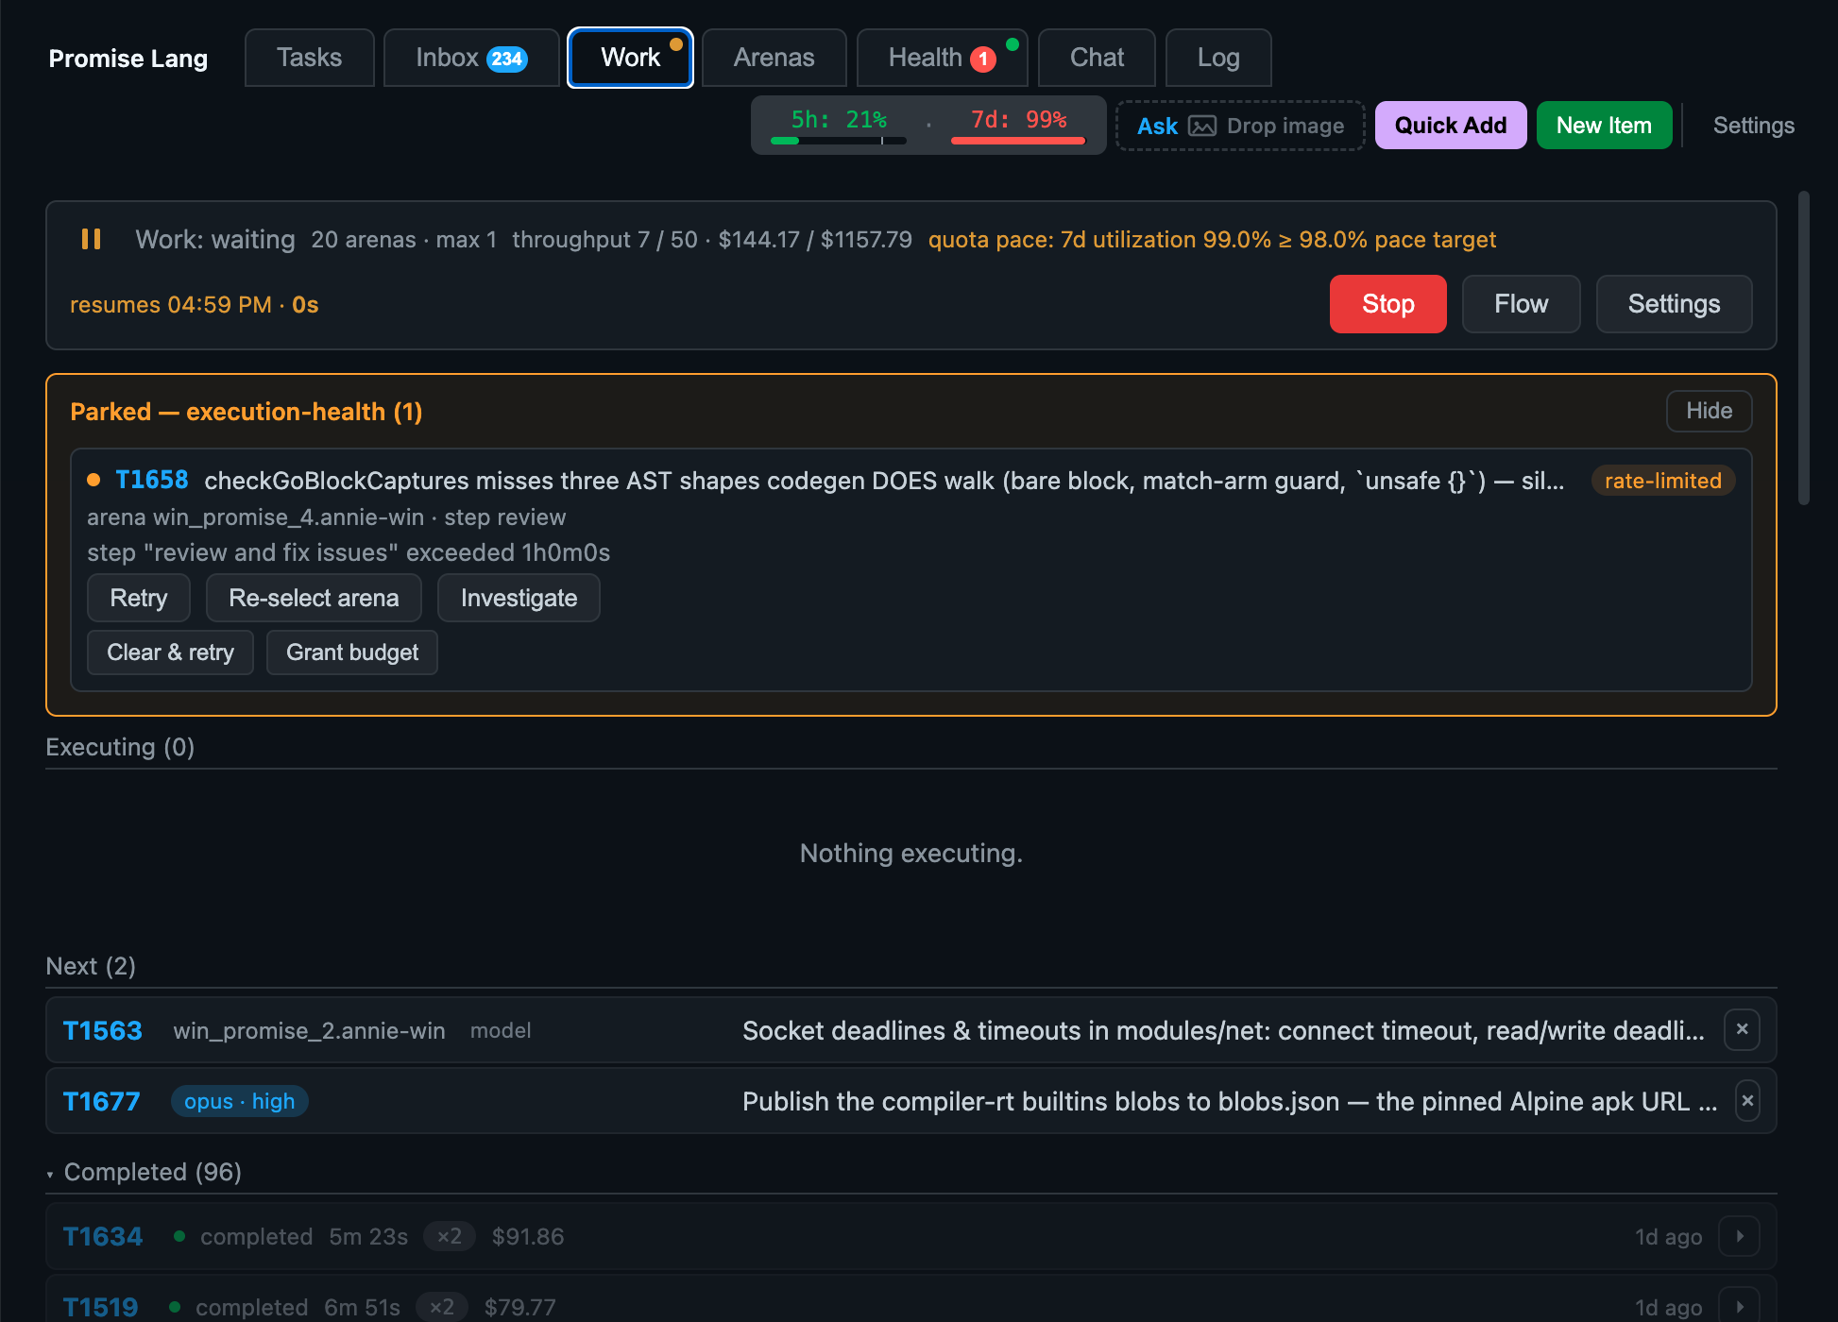The image size is (1838, 1322).
Task: Click the red Stop button
Action: (1387, 304)
